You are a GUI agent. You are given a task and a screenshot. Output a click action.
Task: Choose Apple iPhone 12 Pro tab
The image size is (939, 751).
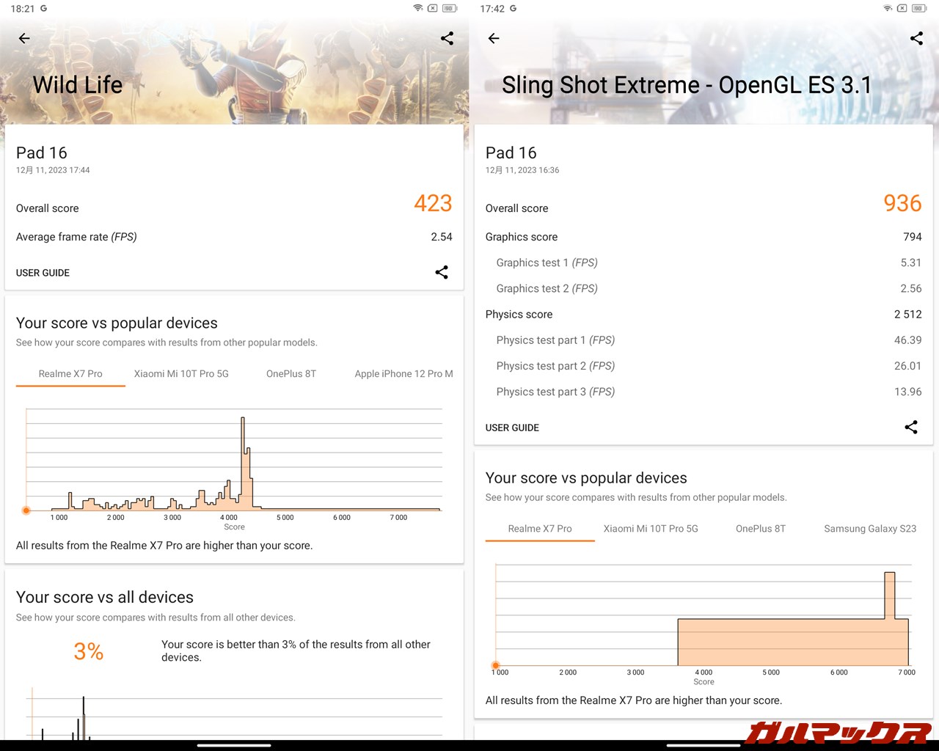[403, 374]
